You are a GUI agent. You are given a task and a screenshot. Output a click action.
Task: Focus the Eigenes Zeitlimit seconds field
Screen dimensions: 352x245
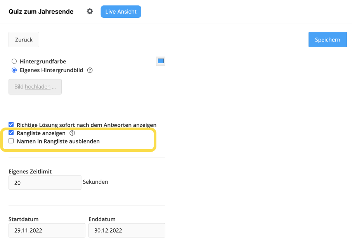coord(45,183)
